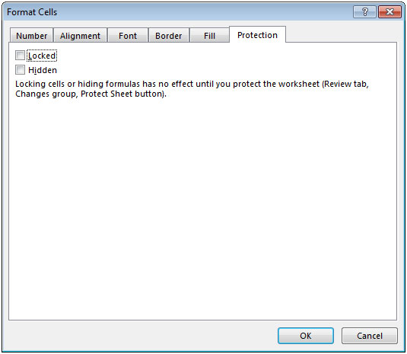
Task: Show the Fill tab
Action: (209, 36)
